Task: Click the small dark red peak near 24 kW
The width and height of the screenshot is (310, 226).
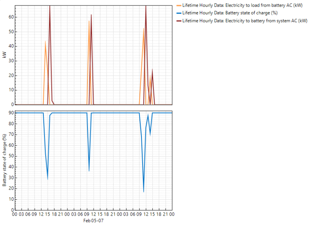Action: [x=152, y=70]
